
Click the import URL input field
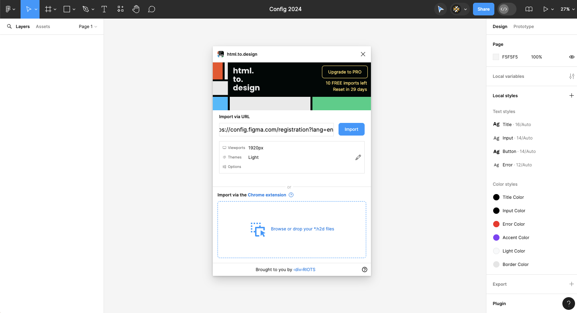click(x=276, y=130)
